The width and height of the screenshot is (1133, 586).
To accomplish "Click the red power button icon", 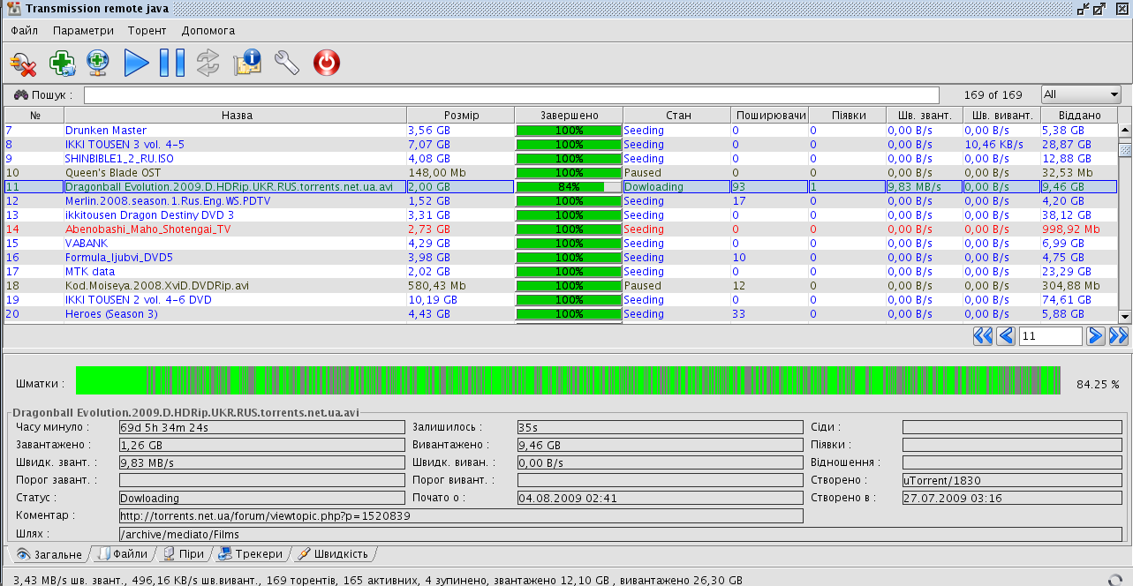I will click(327, 63).
